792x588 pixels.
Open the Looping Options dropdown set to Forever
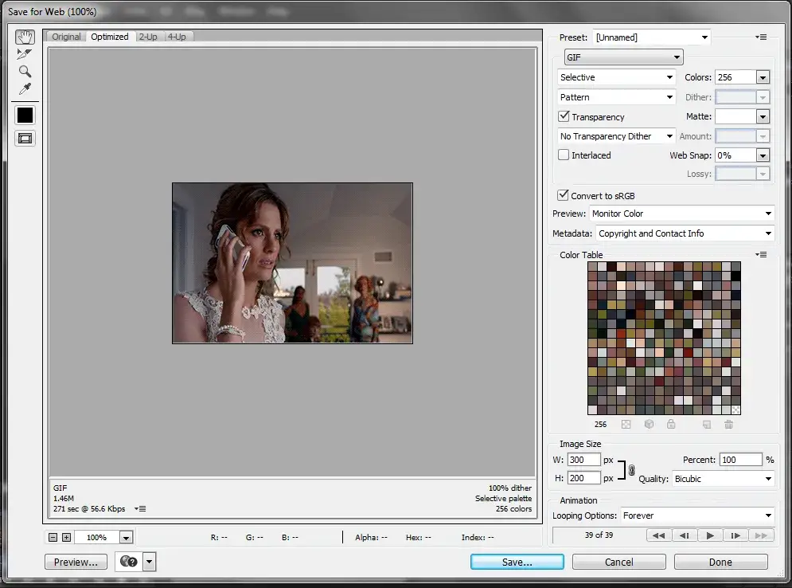(696, 515)
